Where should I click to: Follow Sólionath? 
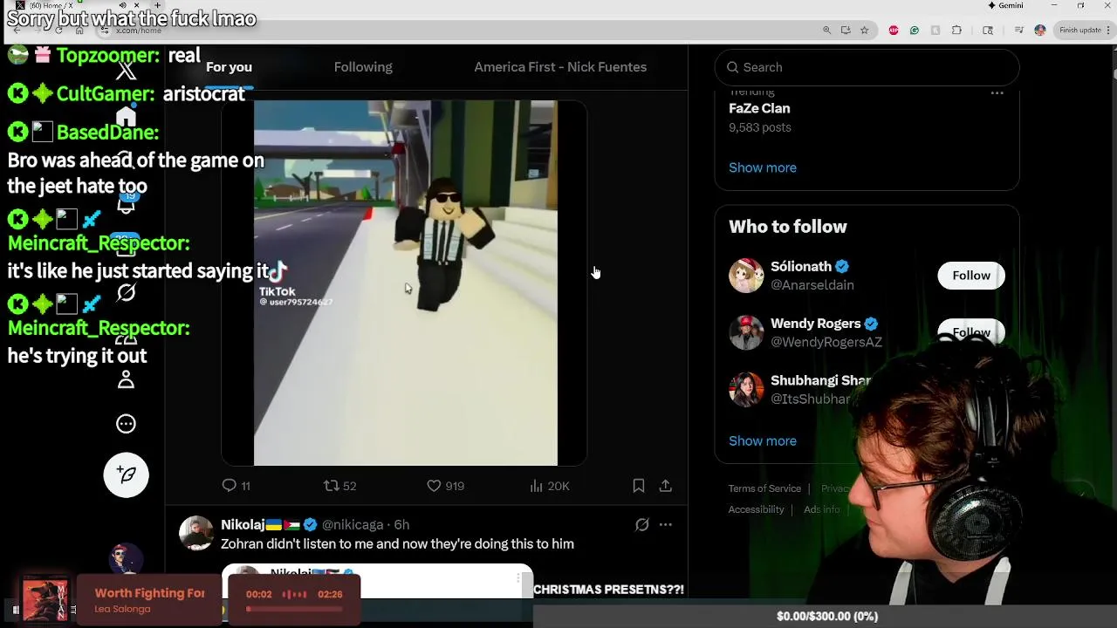970,276
